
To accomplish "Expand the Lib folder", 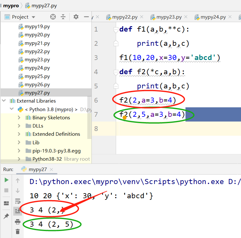I will pyautogui.click(x=19, y=142).
